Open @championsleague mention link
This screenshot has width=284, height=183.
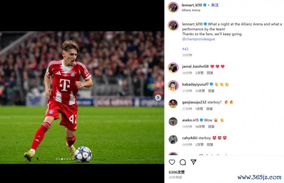tap(198, 39)
